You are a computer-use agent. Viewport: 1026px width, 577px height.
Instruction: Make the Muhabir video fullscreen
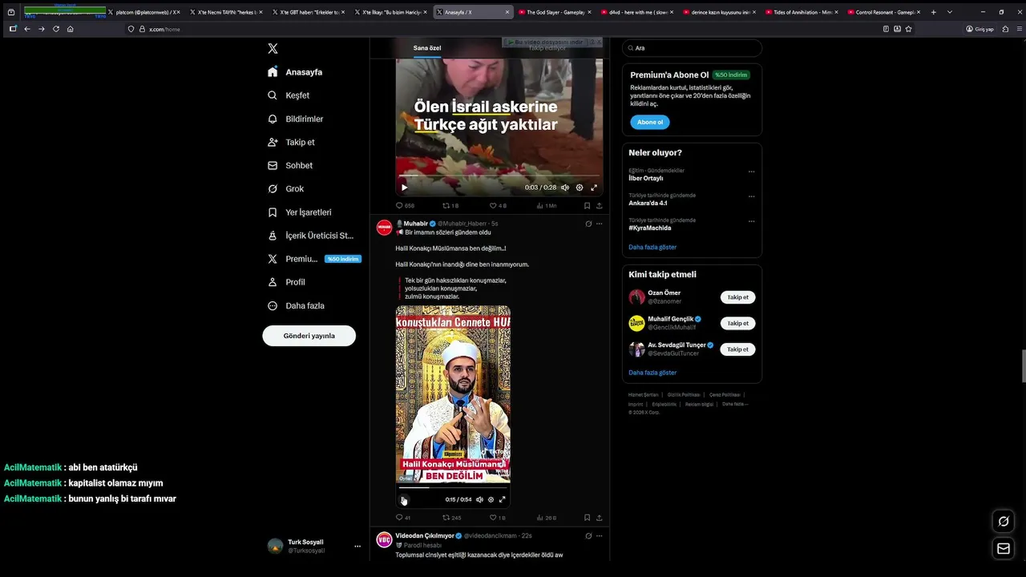[x=503, y=499]
